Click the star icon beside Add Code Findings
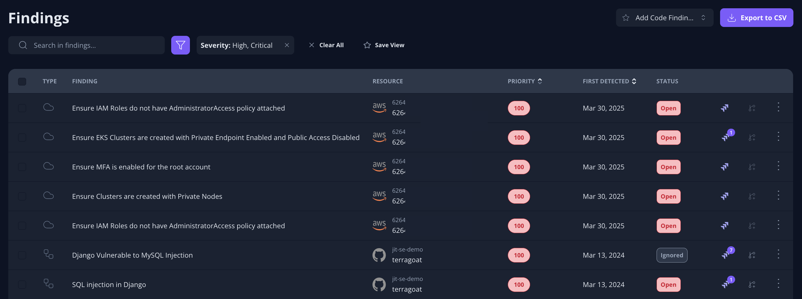The image size is (802, 299). (626, 18)
